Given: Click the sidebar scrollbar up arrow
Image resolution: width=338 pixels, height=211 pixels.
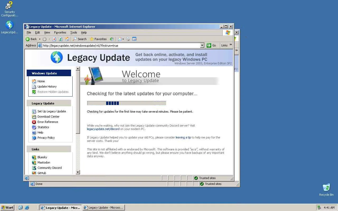Looking at the screenshot, I should tap(78, 69).
